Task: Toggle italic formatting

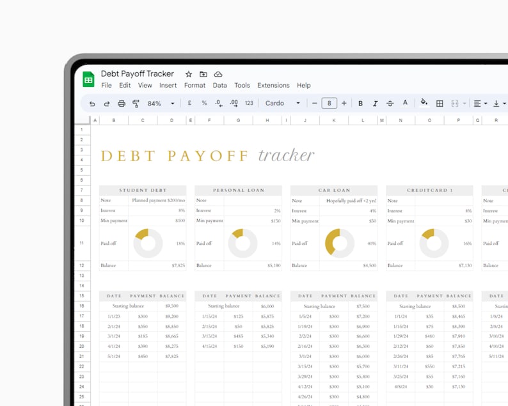Action: [x=375, y=104]
